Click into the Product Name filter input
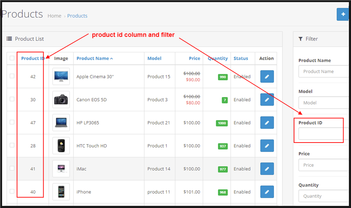351x208 pixels. (x=324, y=71)
